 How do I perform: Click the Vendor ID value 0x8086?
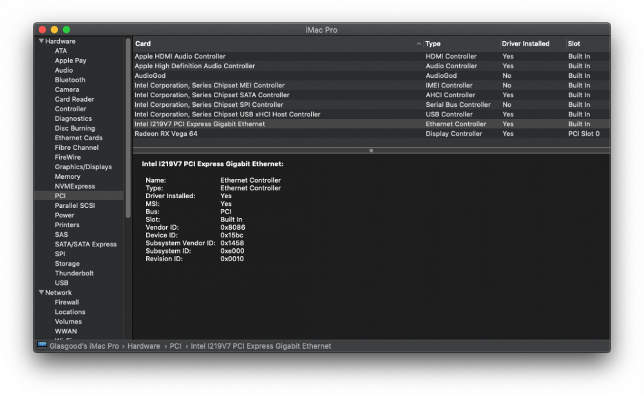point(232,227)
